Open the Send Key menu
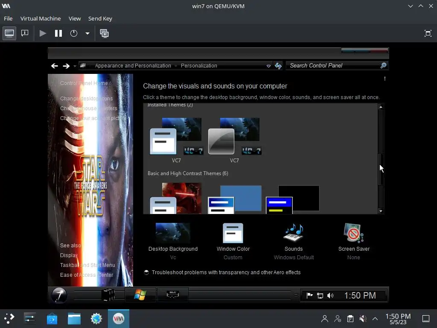Image resolution: width=437 pixels, height=328 pixels. click(100, 18)
